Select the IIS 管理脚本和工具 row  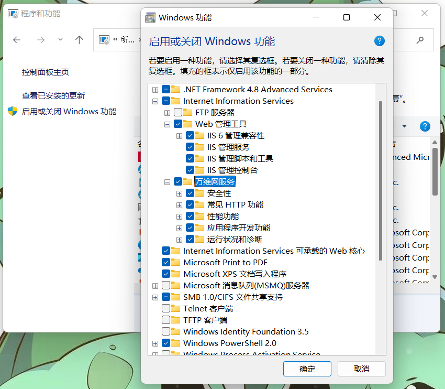tap(240, 158)
